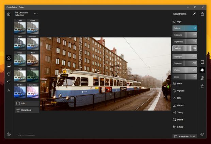The height and width of the screenshot is (144, 211).
Task: Click the More filters button
Action: [x=27, y=110]
